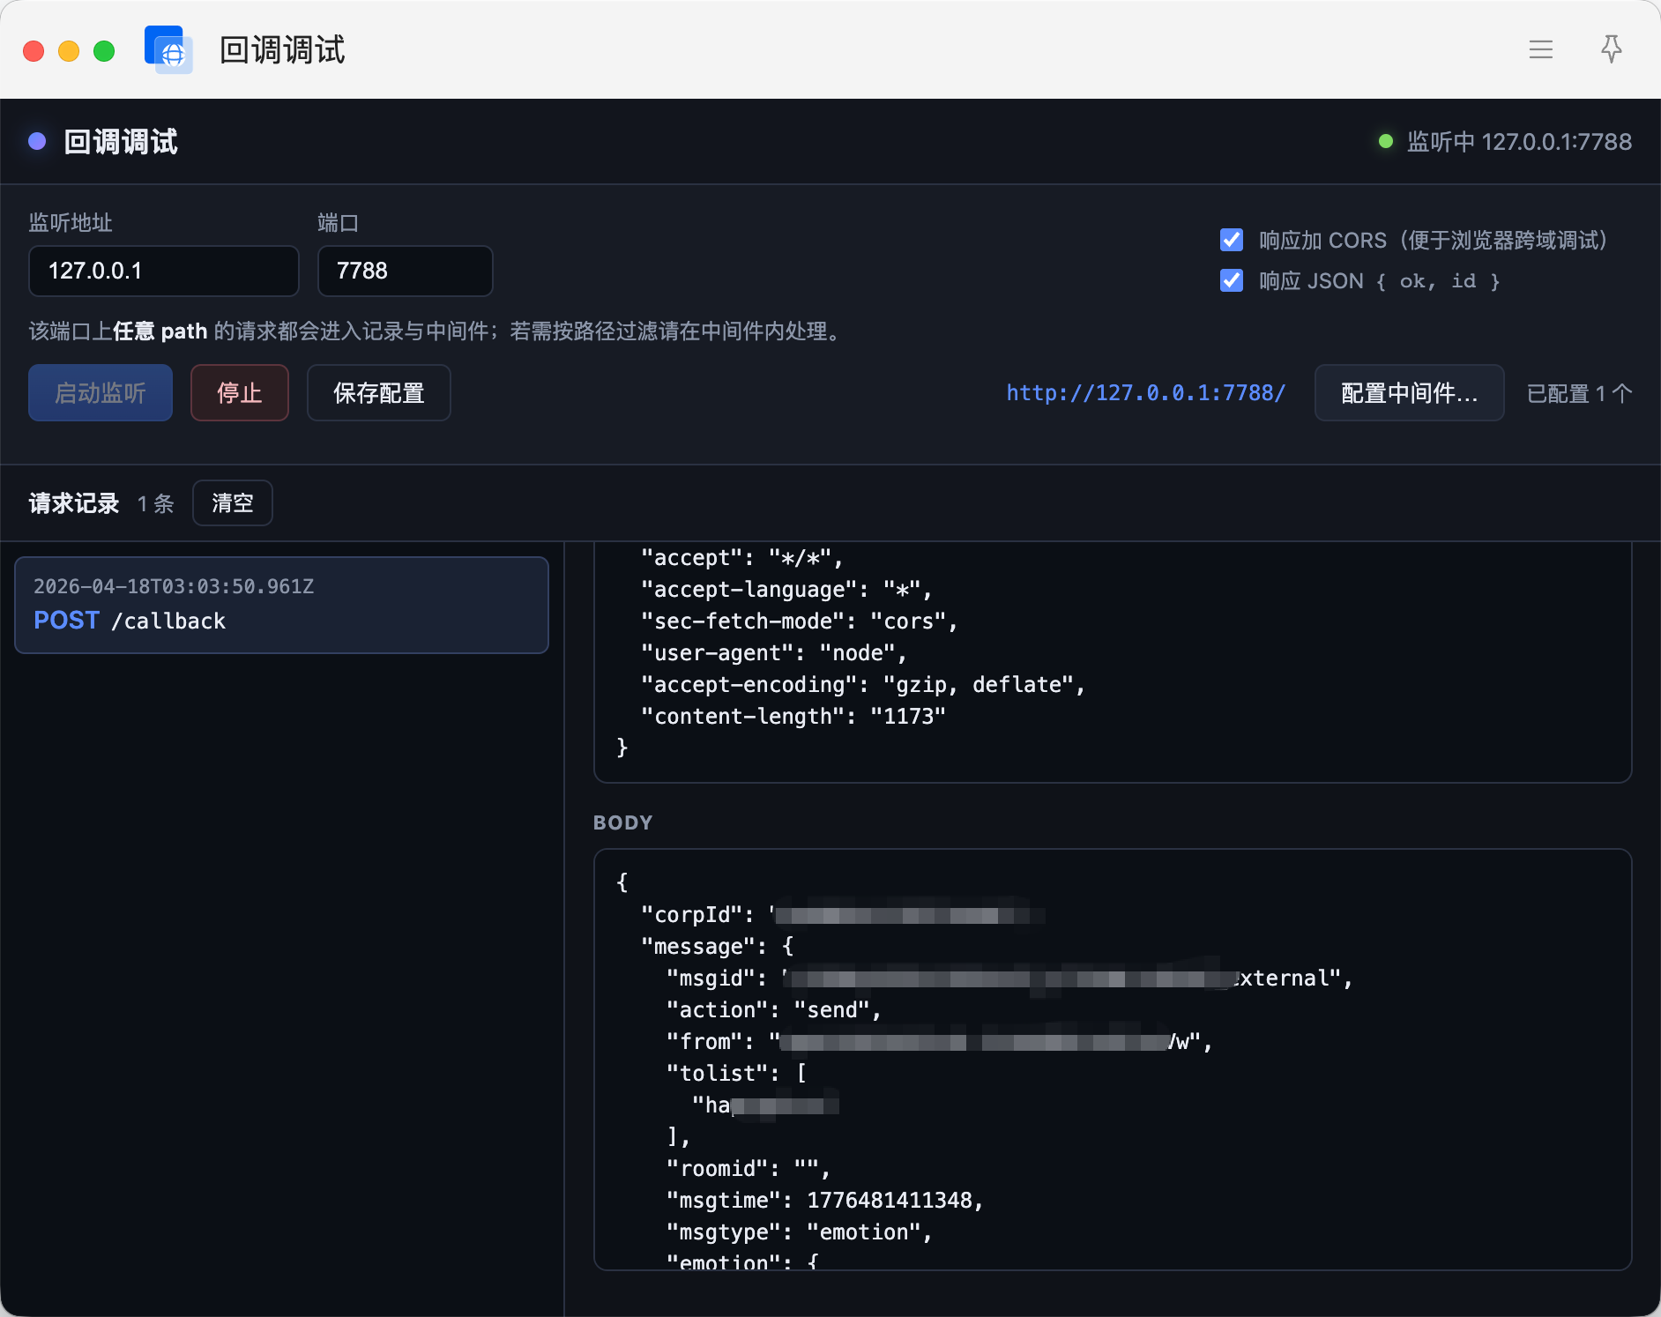This screenshot has height=1317, width=1661.
Task: Save settings via the 保存配置 button
Action: point(378,392)
